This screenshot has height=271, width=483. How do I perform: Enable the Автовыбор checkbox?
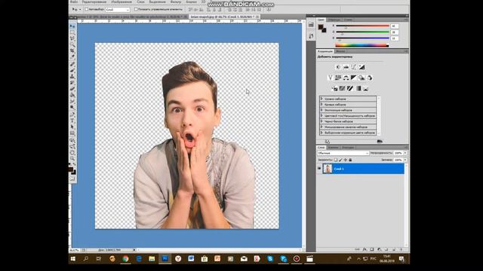(x=87, y=10)
